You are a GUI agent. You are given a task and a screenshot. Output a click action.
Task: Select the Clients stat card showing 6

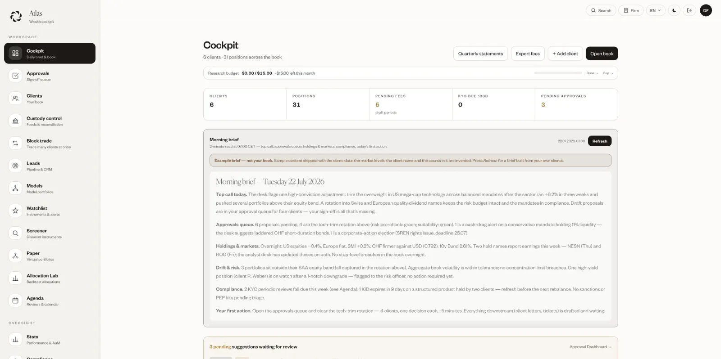(245, 104)
